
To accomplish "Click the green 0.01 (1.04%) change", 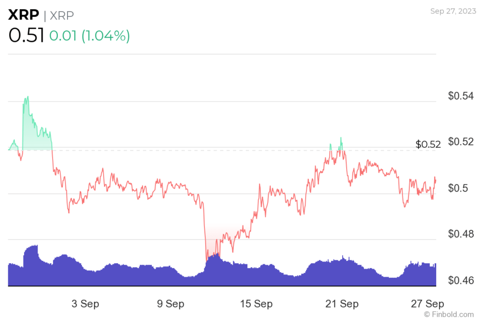I will point(90,36).
